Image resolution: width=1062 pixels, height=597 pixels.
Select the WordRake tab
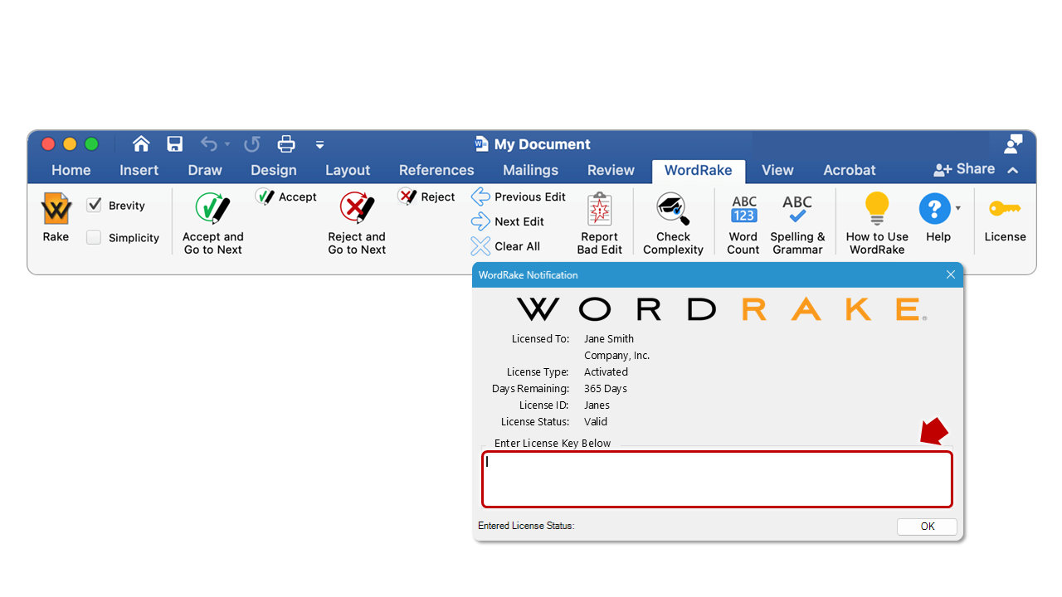[699, 171]
